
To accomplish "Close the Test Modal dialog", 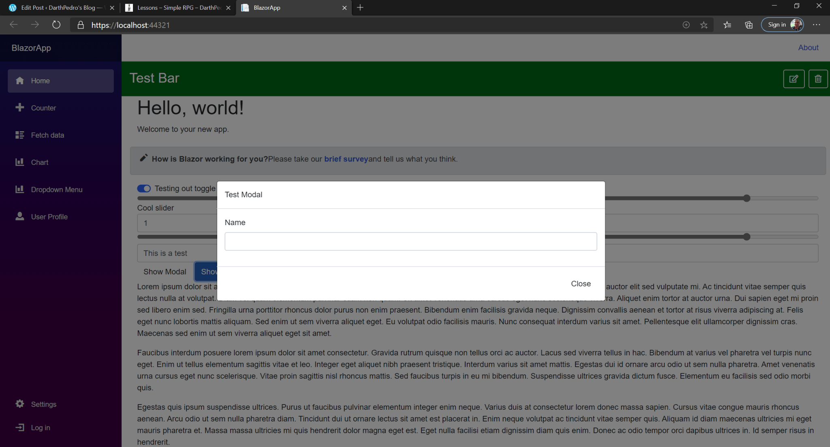I will pyautogui.click(x=580, y=283).
